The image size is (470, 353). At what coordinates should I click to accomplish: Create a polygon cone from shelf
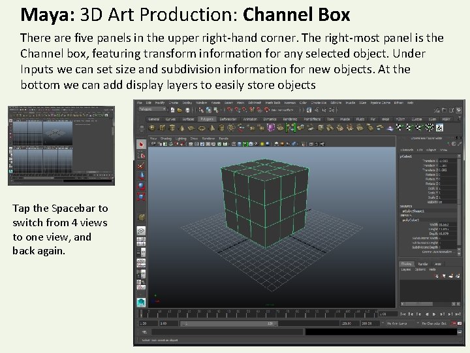[x=181, y=128]
